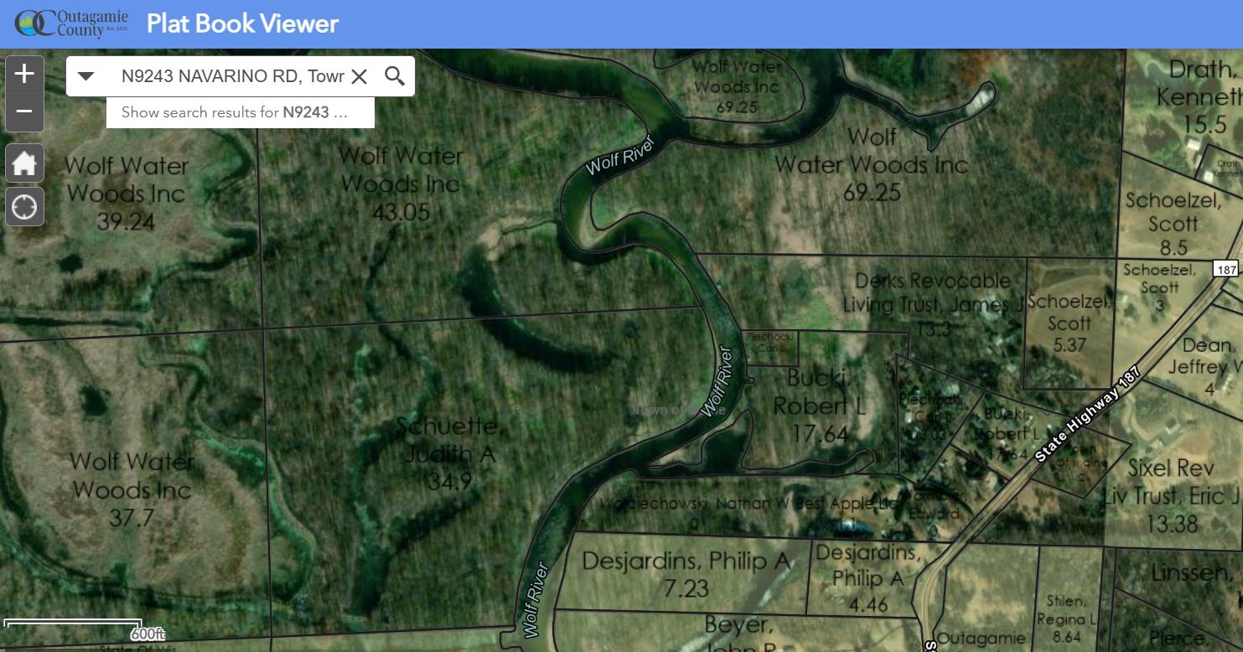Click the Sixel Rev Liv Trust 13.38 parcel

pyautogui.click(x=1171, y=495)
